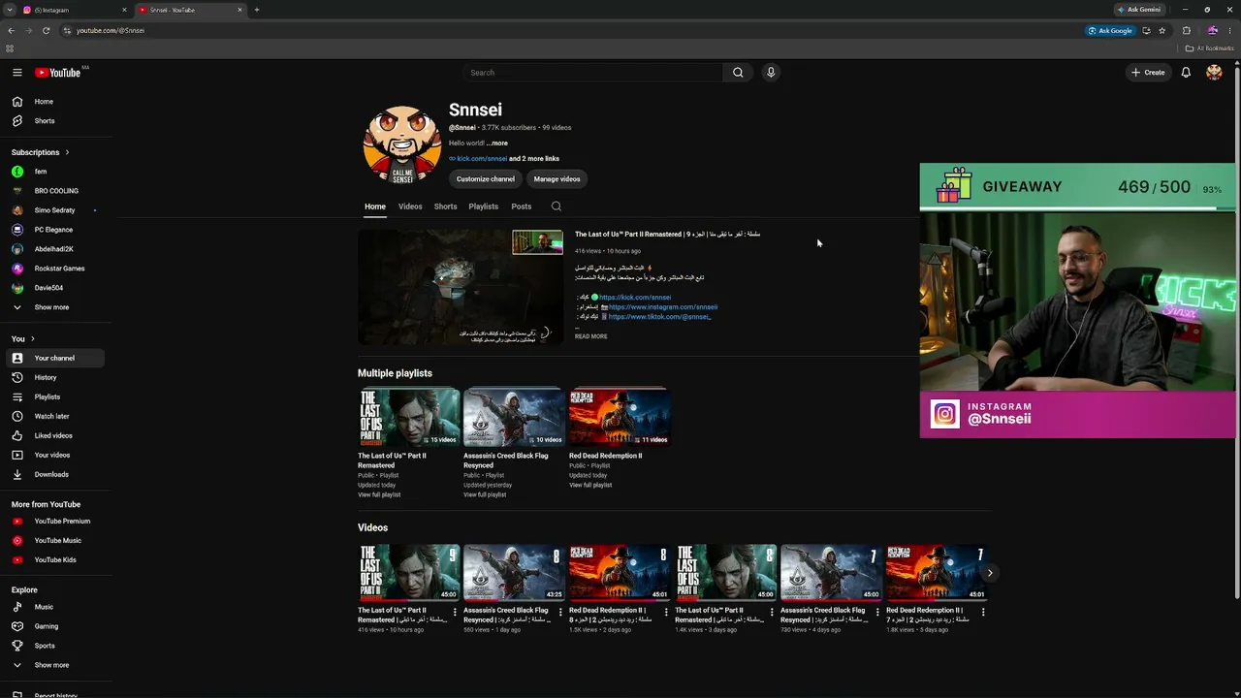1241x698 pixels.
Task: Activate voice search microphone
Action: click(771, 73)
